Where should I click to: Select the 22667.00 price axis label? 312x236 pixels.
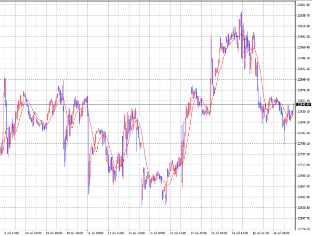click(304, 187)
